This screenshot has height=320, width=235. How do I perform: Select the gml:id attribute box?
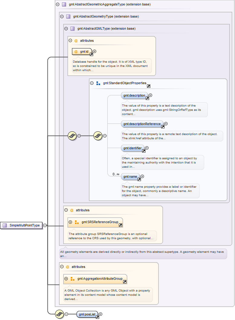pyautogui.click(x=81, y=51)
